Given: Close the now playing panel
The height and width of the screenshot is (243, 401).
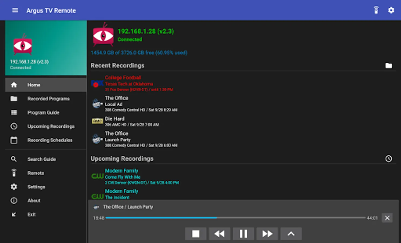Looking at the screenshot, I should (x=387, y=218).
